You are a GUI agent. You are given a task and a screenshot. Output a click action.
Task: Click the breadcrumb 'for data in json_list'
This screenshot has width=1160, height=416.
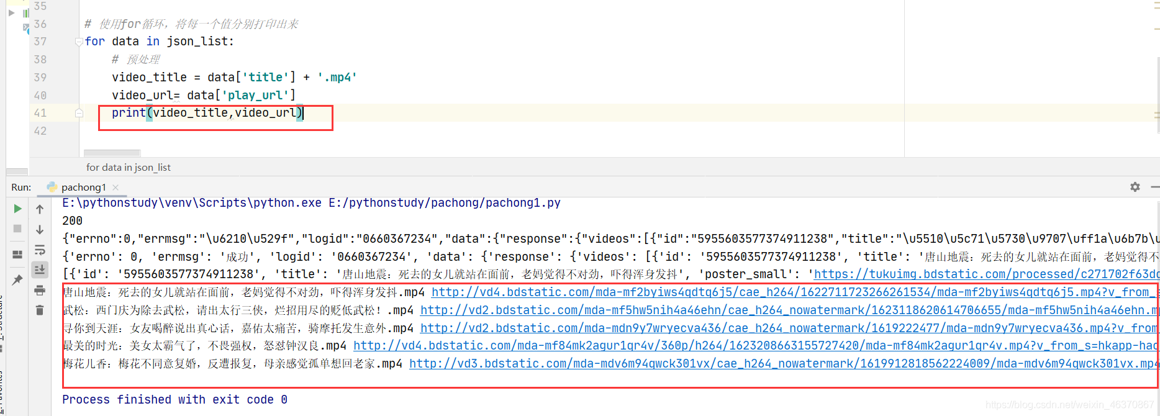pos(128,168)
